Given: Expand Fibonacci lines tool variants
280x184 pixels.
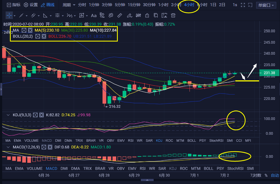Looking at the screenshot, I should [x=63, y=16].
